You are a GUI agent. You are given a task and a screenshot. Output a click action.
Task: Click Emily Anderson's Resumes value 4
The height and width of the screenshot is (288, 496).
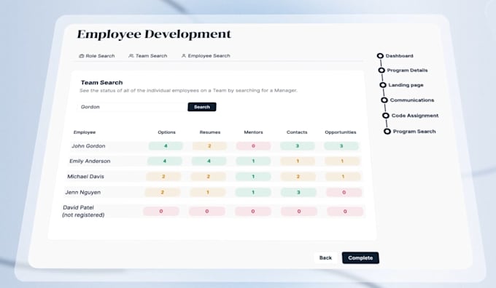point(209,161)
